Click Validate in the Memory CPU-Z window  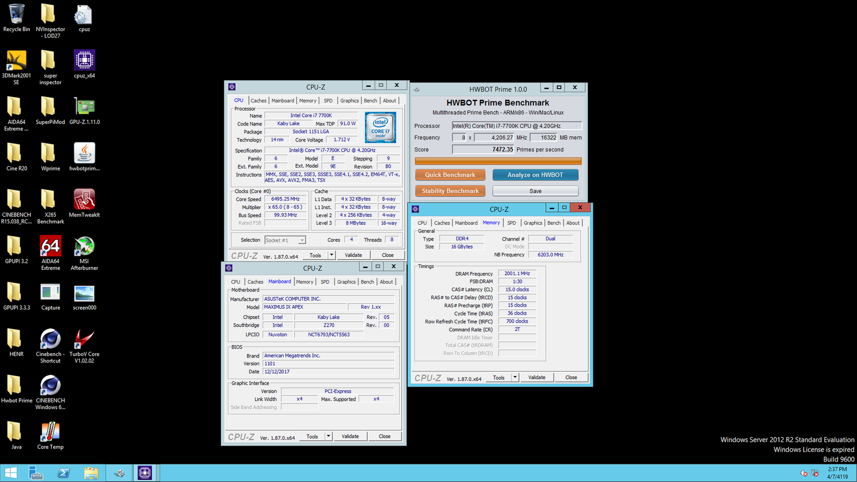click(x=537, y=378)
